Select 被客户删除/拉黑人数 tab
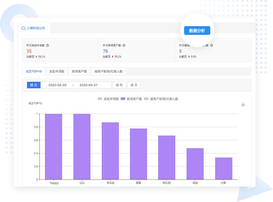Viewport: 273px width, 202px height. pos(109,72)
